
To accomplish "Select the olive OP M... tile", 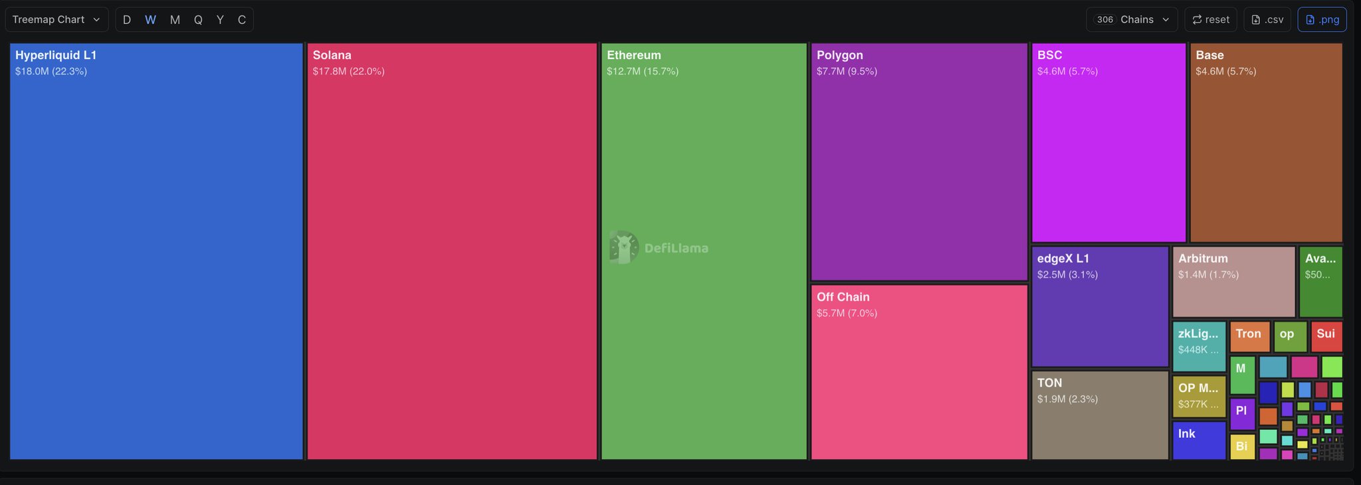I will (1200, 397).
